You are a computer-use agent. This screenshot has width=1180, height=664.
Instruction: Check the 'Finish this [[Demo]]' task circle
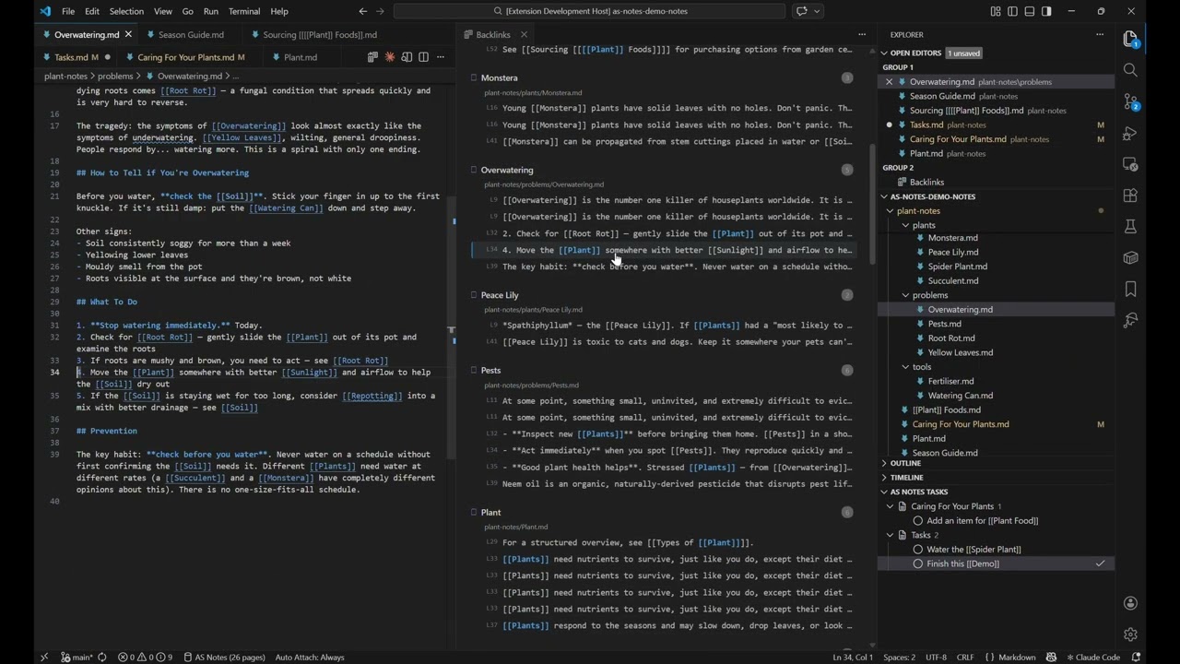click(x=917, y=563)
